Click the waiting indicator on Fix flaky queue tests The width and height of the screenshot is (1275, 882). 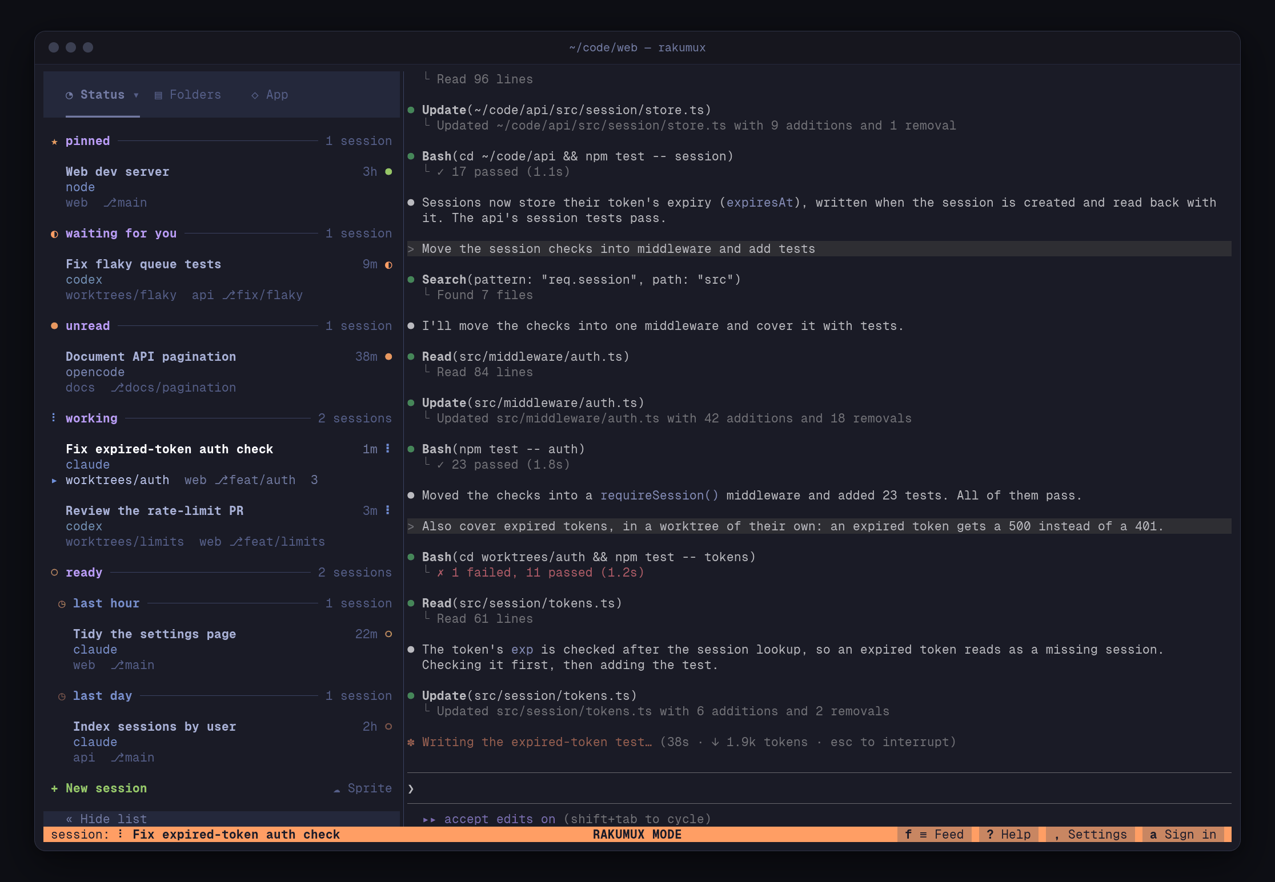(x=388, y=265)
